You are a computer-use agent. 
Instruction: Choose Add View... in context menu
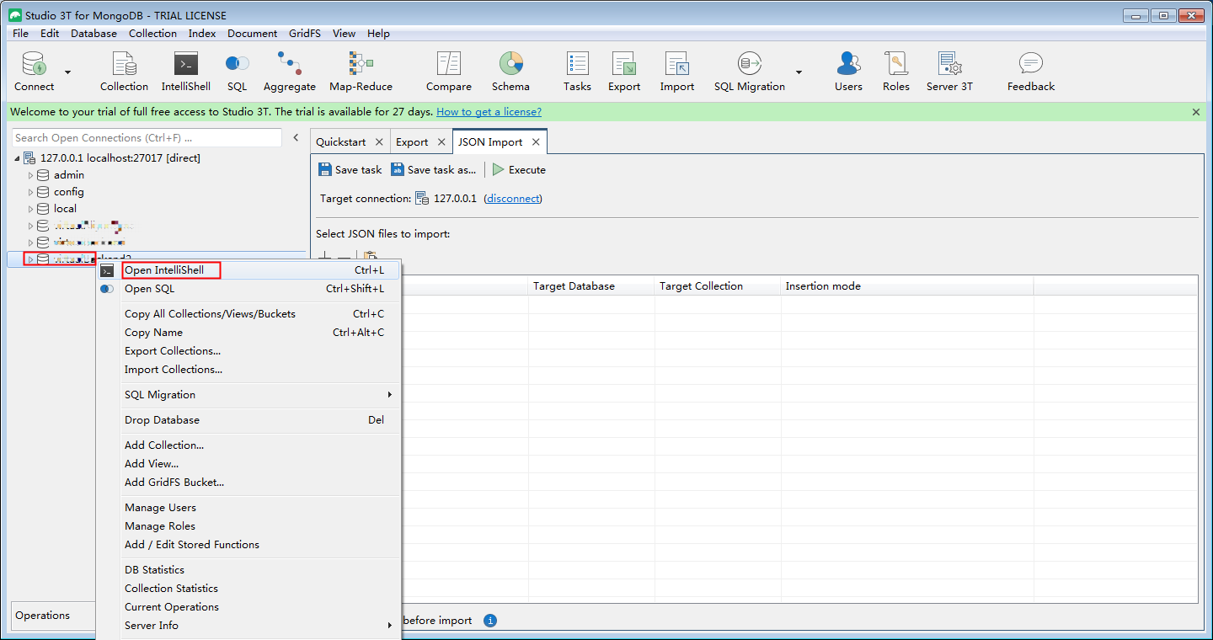click(x=248, y=464)
